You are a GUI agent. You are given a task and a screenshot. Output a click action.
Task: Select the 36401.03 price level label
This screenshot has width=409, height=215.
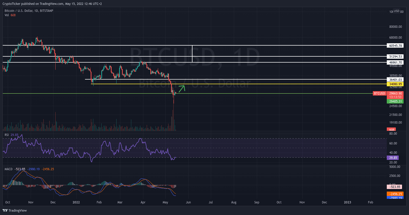(x=395, y=80)
